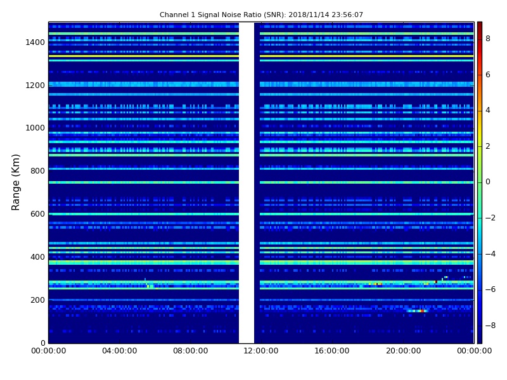Click the 400 range tick label

pos(37,257)
